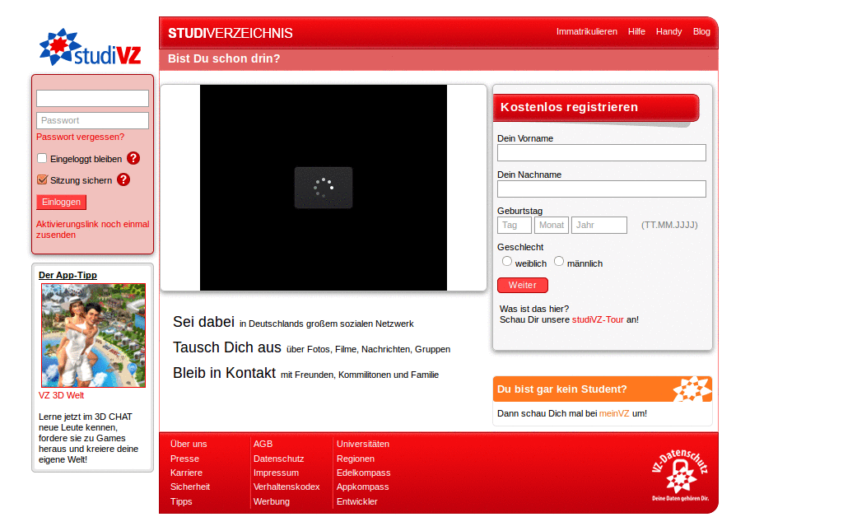
Task: Open Immatrikulieren in the top navigation
Action: tap(586, 32)
